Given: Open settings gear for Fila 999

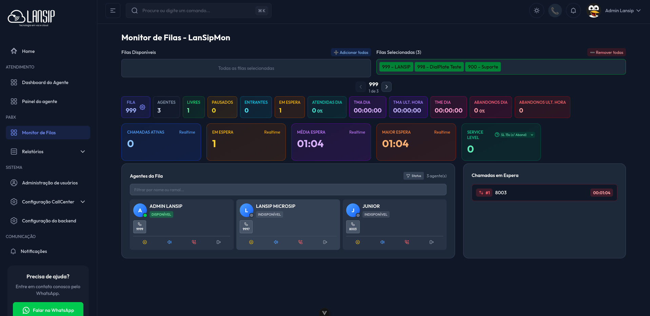Looking at the screenshot, I should tap(142, 107).
